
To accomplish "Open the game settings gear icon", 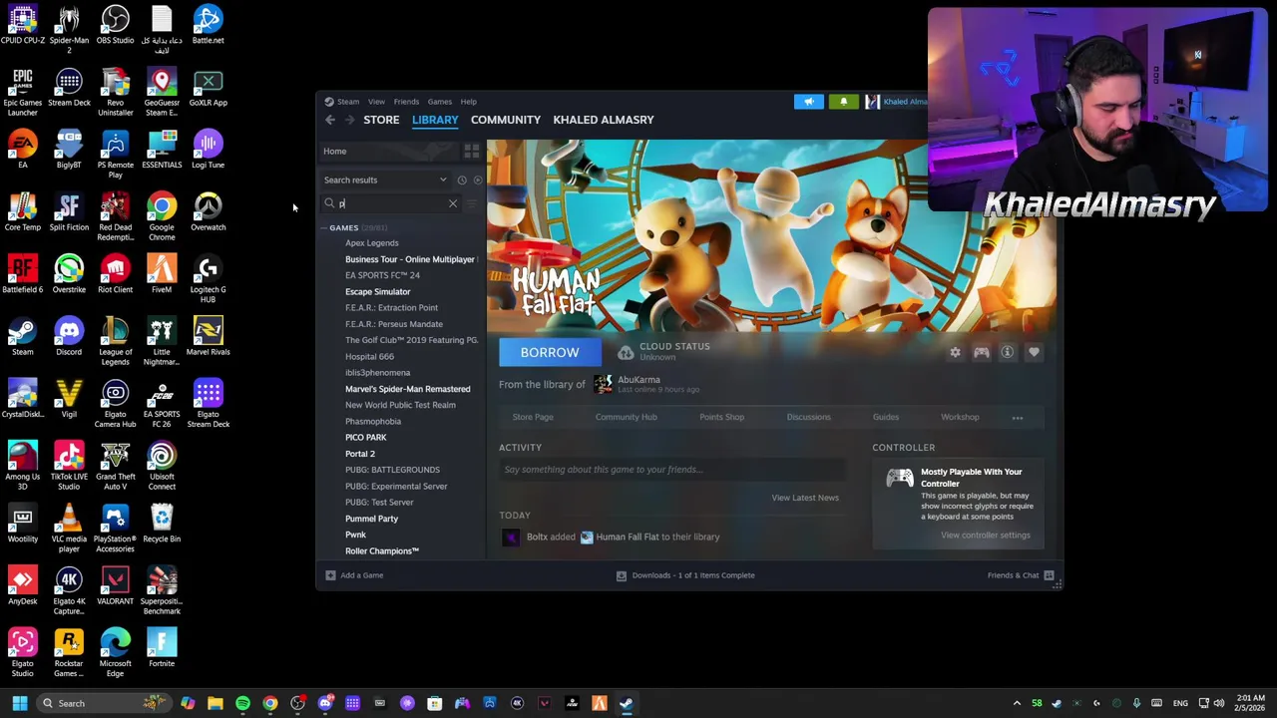I will point(955,352).
